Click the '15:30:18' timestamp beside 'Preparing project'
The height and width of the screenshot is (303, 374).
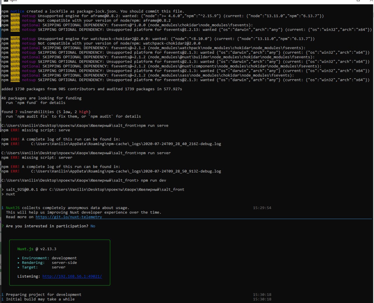[262, 295]
